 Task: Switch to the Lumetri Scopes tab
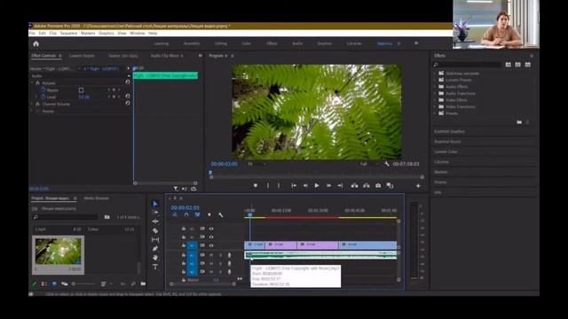click(83, 56)
